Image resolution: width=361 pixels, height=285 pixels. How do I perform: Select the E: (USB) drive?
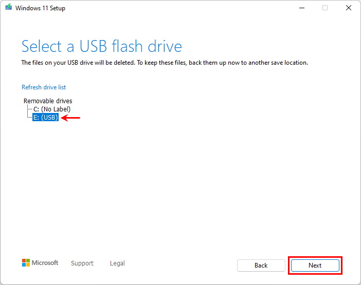[45, 118]
